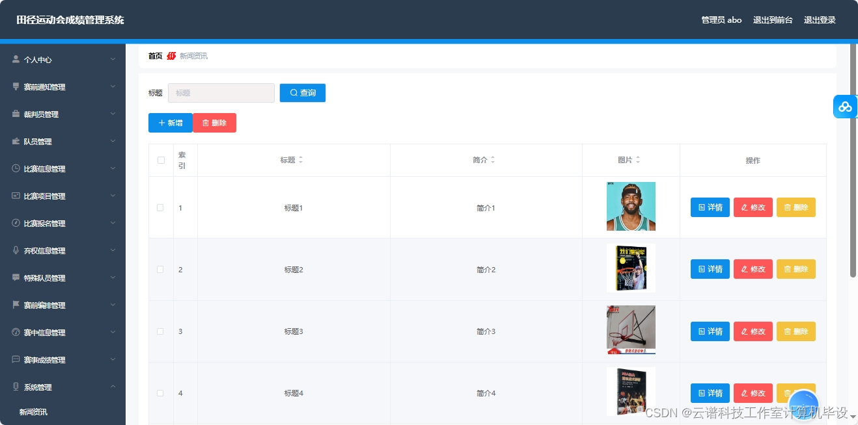Click the flag icon beside 赛前编排管理

(x=14, y=305)
